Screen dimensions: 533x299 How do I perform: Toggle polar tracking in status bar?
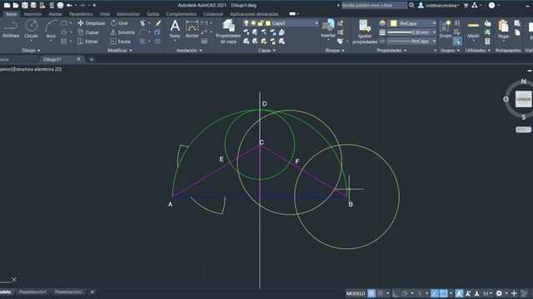click(405, 293)
